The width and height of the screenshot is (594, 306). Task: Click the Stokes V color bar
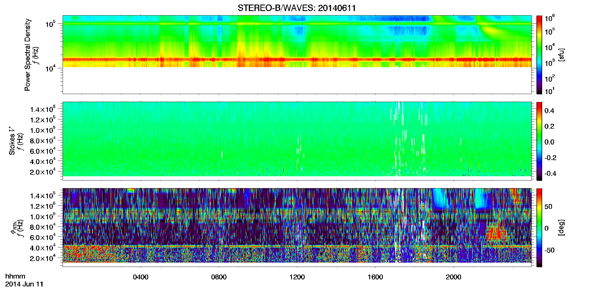coord(539,141)
